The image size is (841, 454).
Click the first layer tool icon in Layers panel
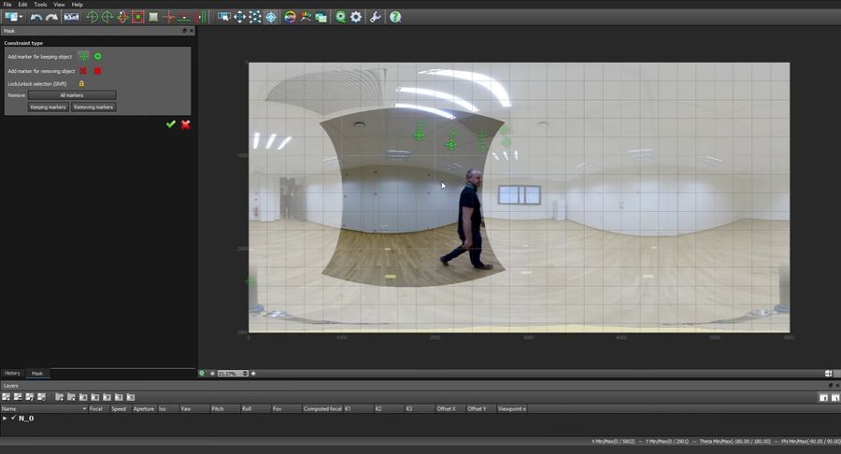click(x=6, y=397)
